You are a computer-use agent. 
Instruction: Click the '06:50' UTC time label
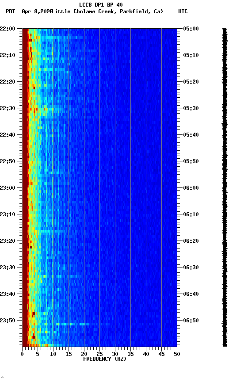(x=191, y=321)
